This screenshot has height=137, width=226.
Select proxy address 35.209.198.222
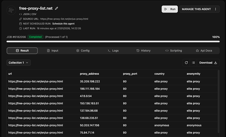click(x=90, y=82)
